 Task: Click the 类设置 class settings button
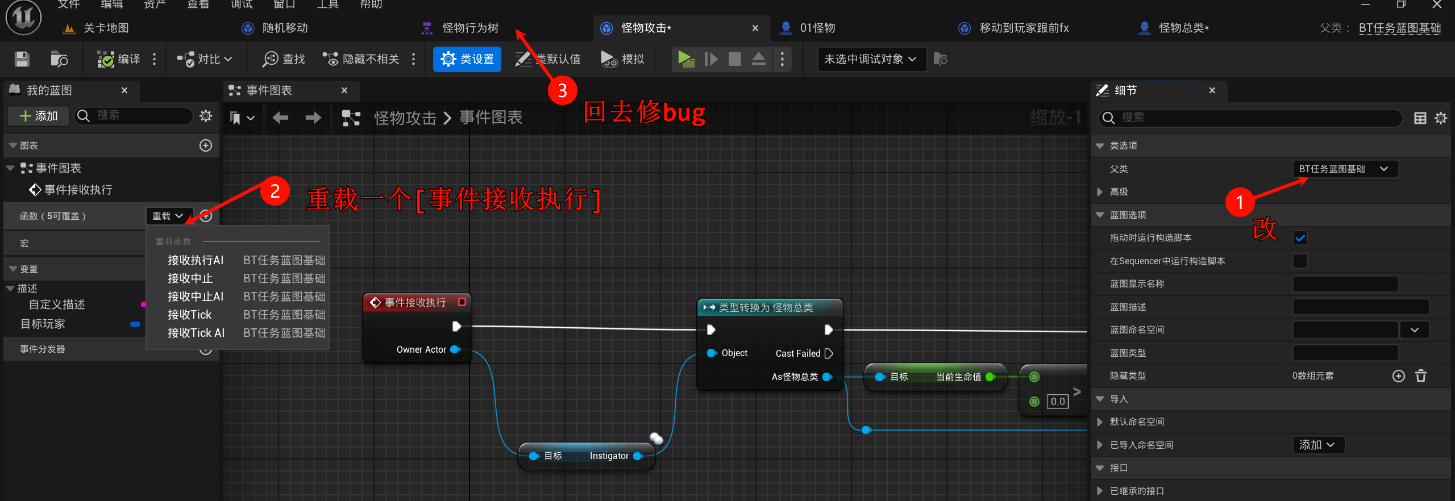tap(467, 59)
